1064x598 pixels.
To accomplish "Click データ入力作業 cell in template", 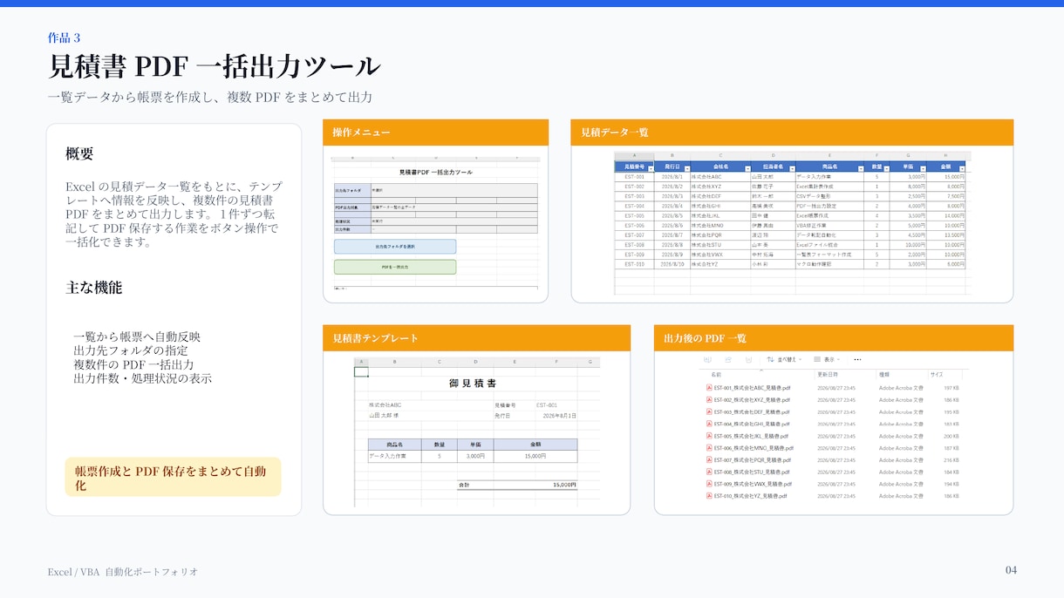I will click(395, 456).
